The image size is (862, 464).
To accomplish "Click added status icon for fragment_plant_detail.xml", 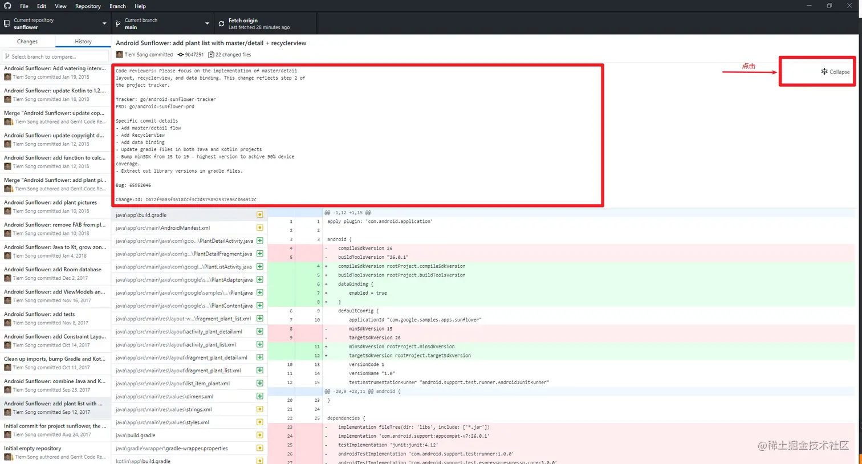I will point(260,357).
